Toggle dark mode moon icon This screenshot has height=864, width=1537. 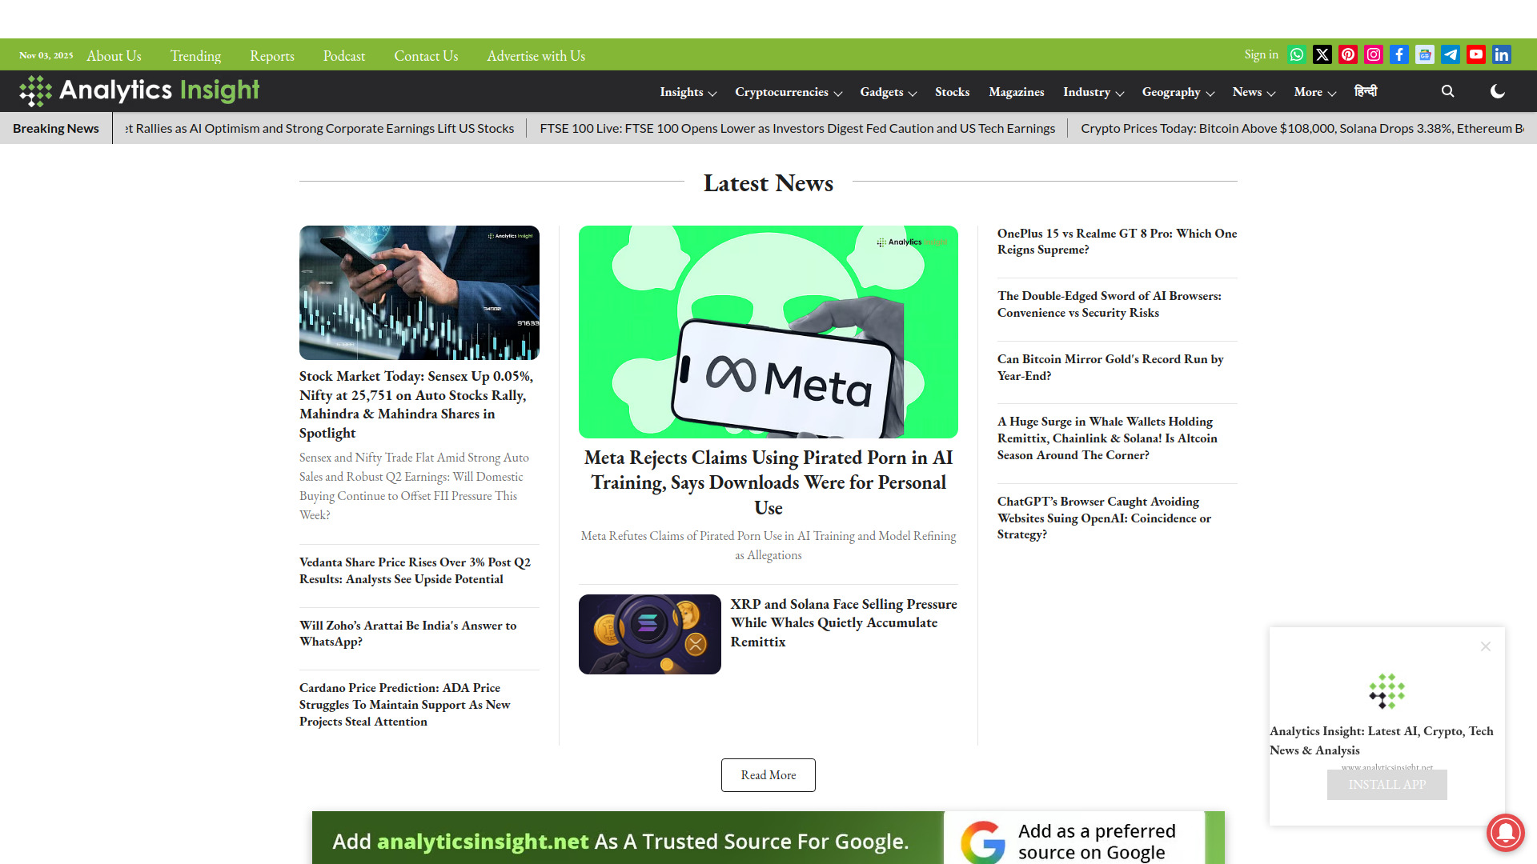1498,91
